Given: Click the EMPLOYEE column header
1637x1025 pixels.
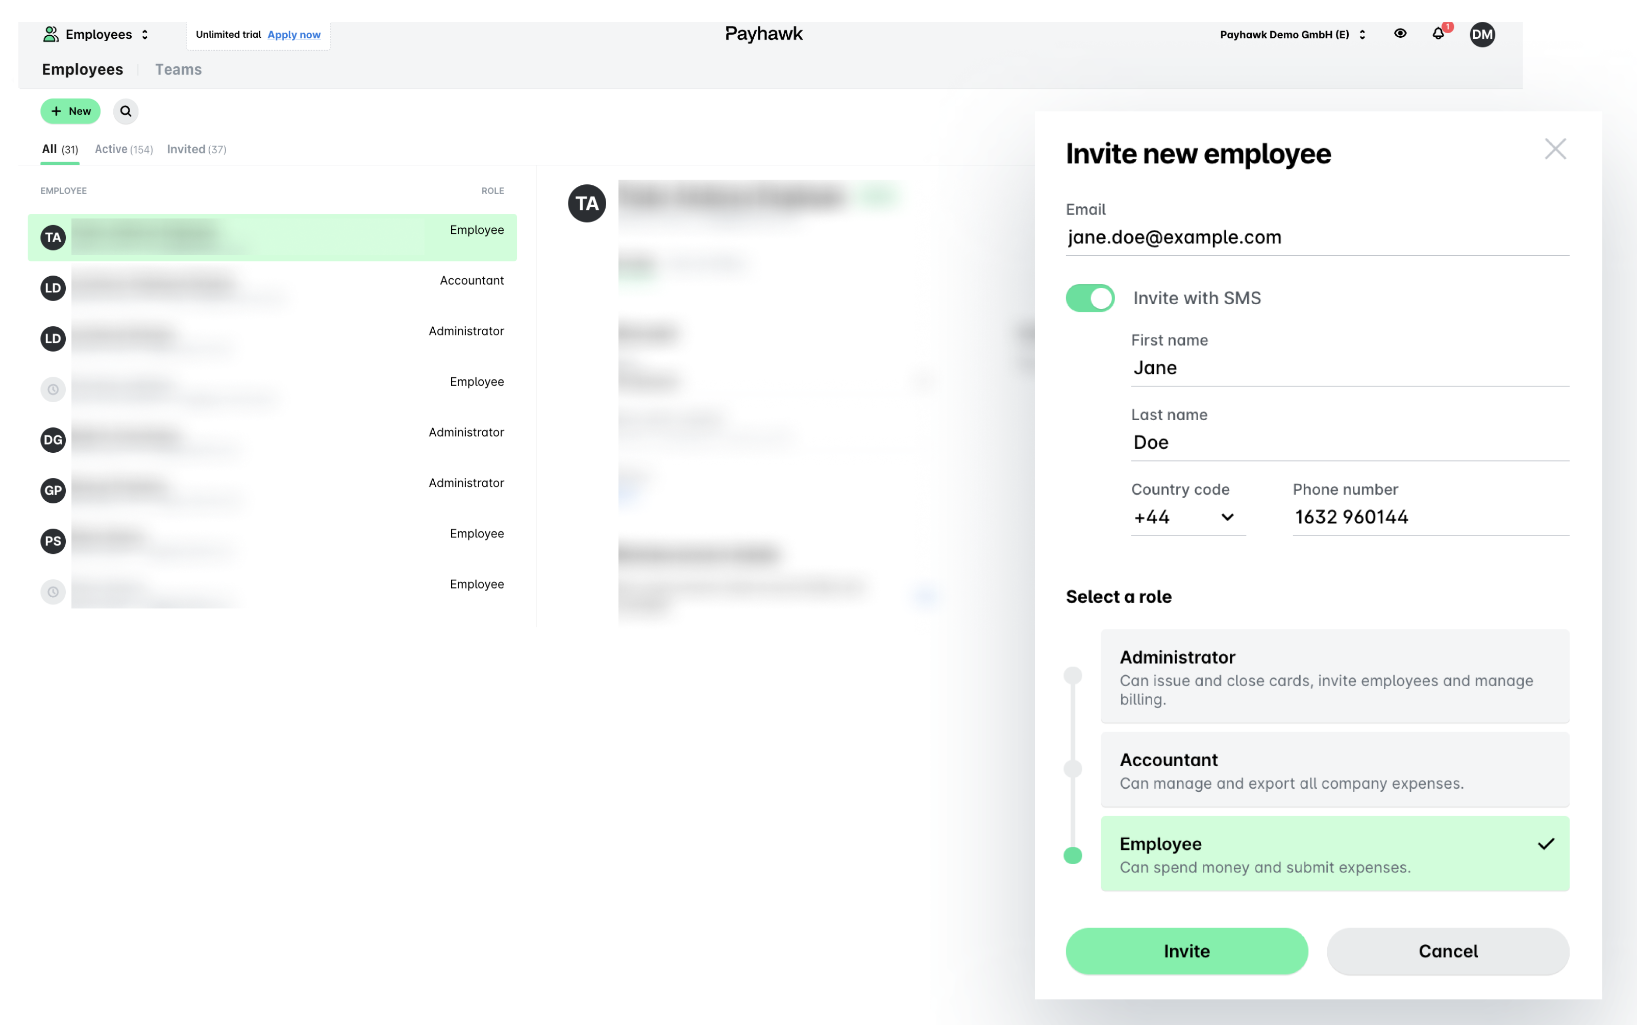Looking at the screenshot, I should tap(64, 191).
